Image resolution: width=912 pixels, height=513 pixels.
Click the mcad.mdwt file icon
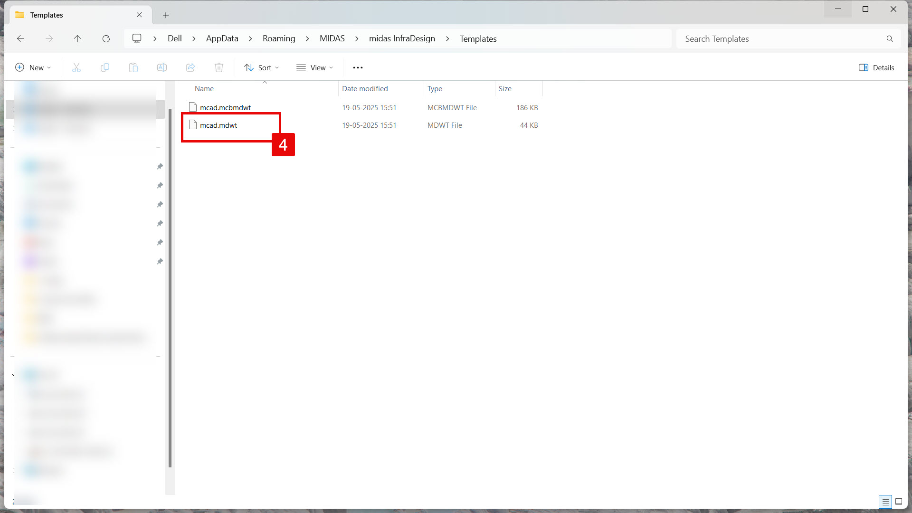coord(193,125)
